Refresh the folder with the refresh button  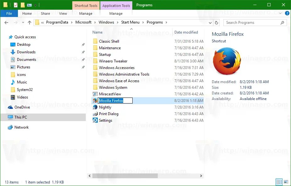click(x=217, y=23)
